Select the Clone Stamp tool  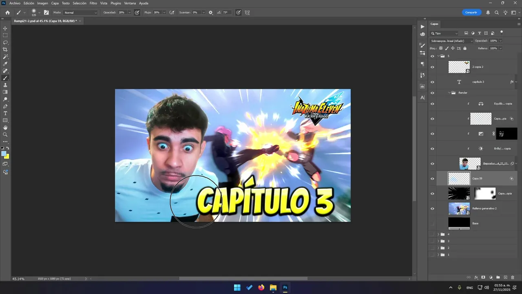[5, 85]
